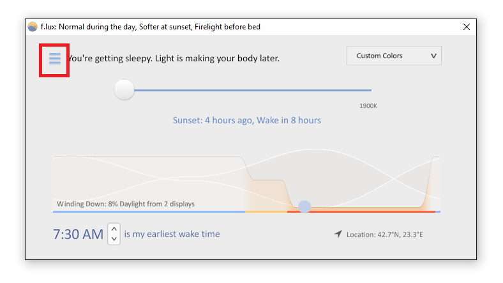Increase wake time with the up arrow
Screen dimensions: 503x283
pyautogui.click(x=114, y=229)
